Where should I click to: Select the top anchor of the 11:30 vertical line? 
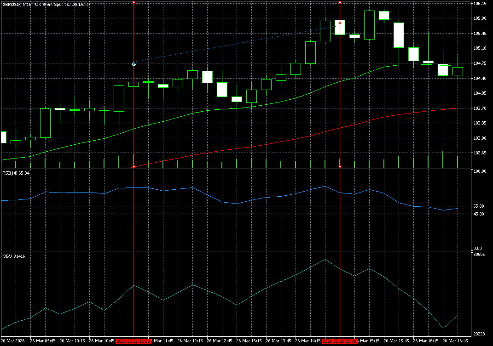click(x=133, y=2)
